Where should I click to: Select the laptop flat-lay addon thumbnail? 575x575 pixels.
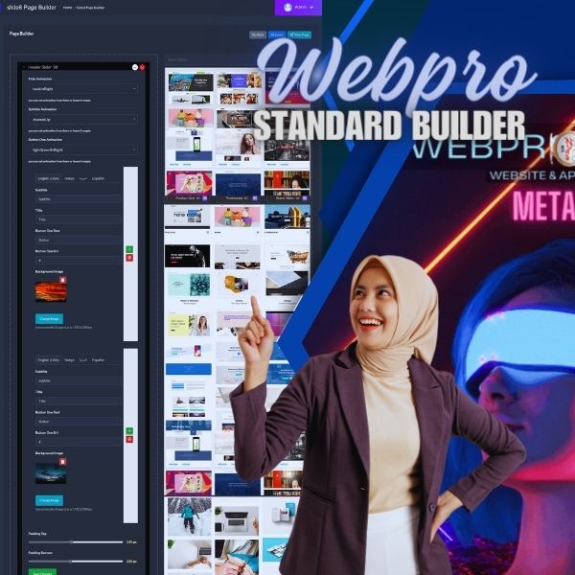237,519
